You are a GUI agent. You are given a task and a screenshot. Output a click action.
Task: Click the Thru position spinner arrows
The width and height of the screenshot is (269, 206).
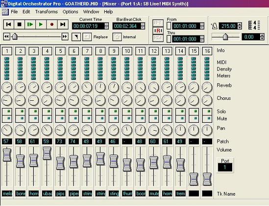202,39
